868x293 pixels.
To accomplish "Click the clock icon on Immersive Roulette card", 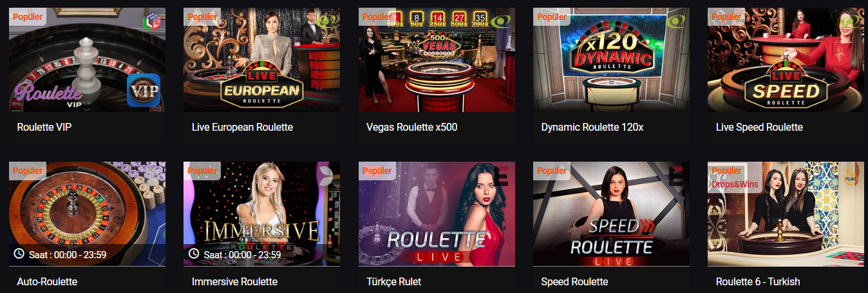I will [194, 254].
